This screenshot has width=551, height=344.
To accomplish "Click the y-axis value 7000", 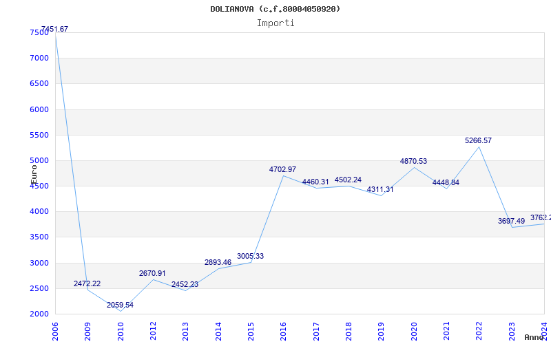I will point(39,58).
